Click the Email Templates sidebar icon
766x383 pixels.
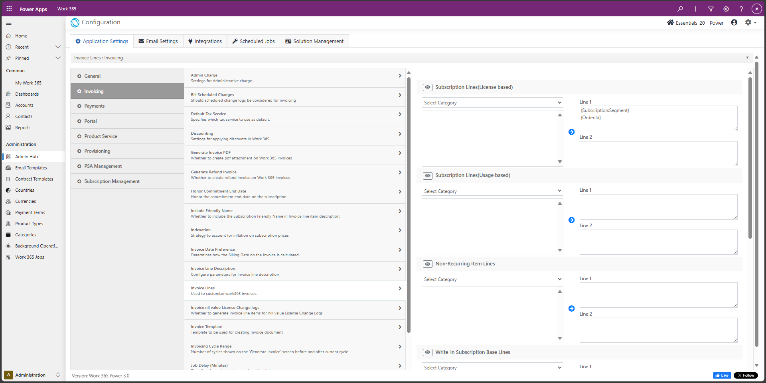click(x=8, y=168)
